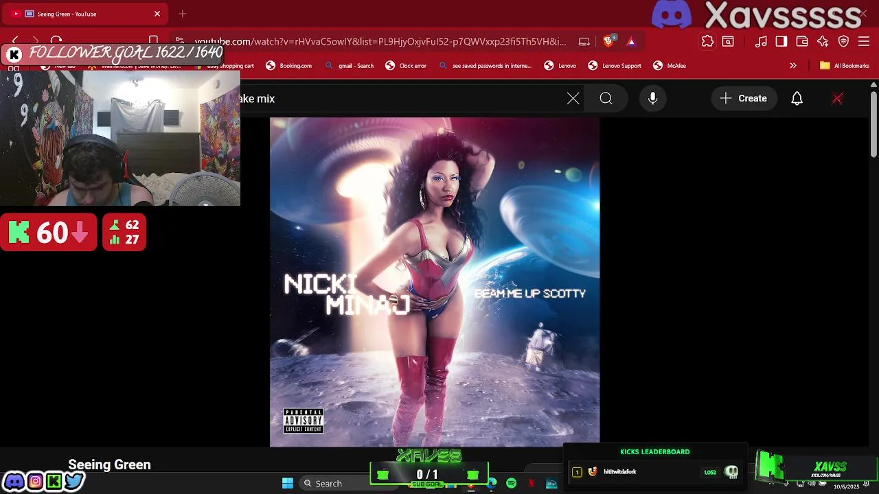This screenshot has width=879, height=494.
Task: Open Netflix from the taskbar
Action: tap(531, 484)
